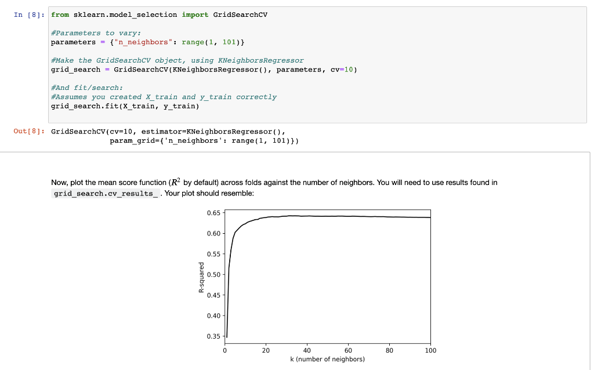The image size is (594, 370).
Task: Click the param_grid output line
Action: [204, 141]
